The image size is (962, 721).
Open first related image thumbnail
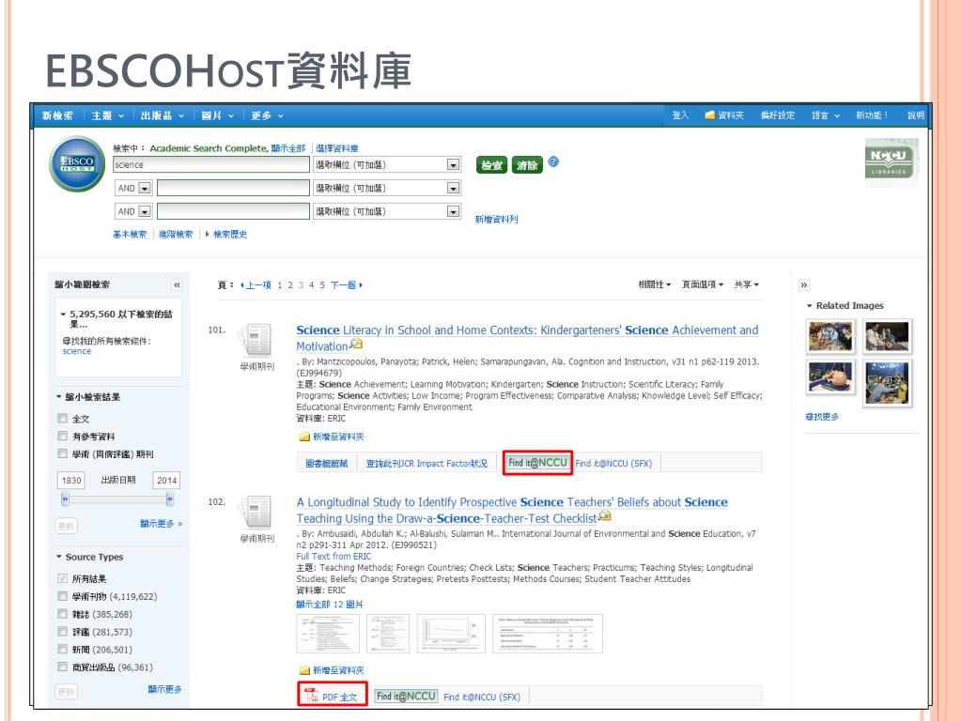tap(830, 336)
